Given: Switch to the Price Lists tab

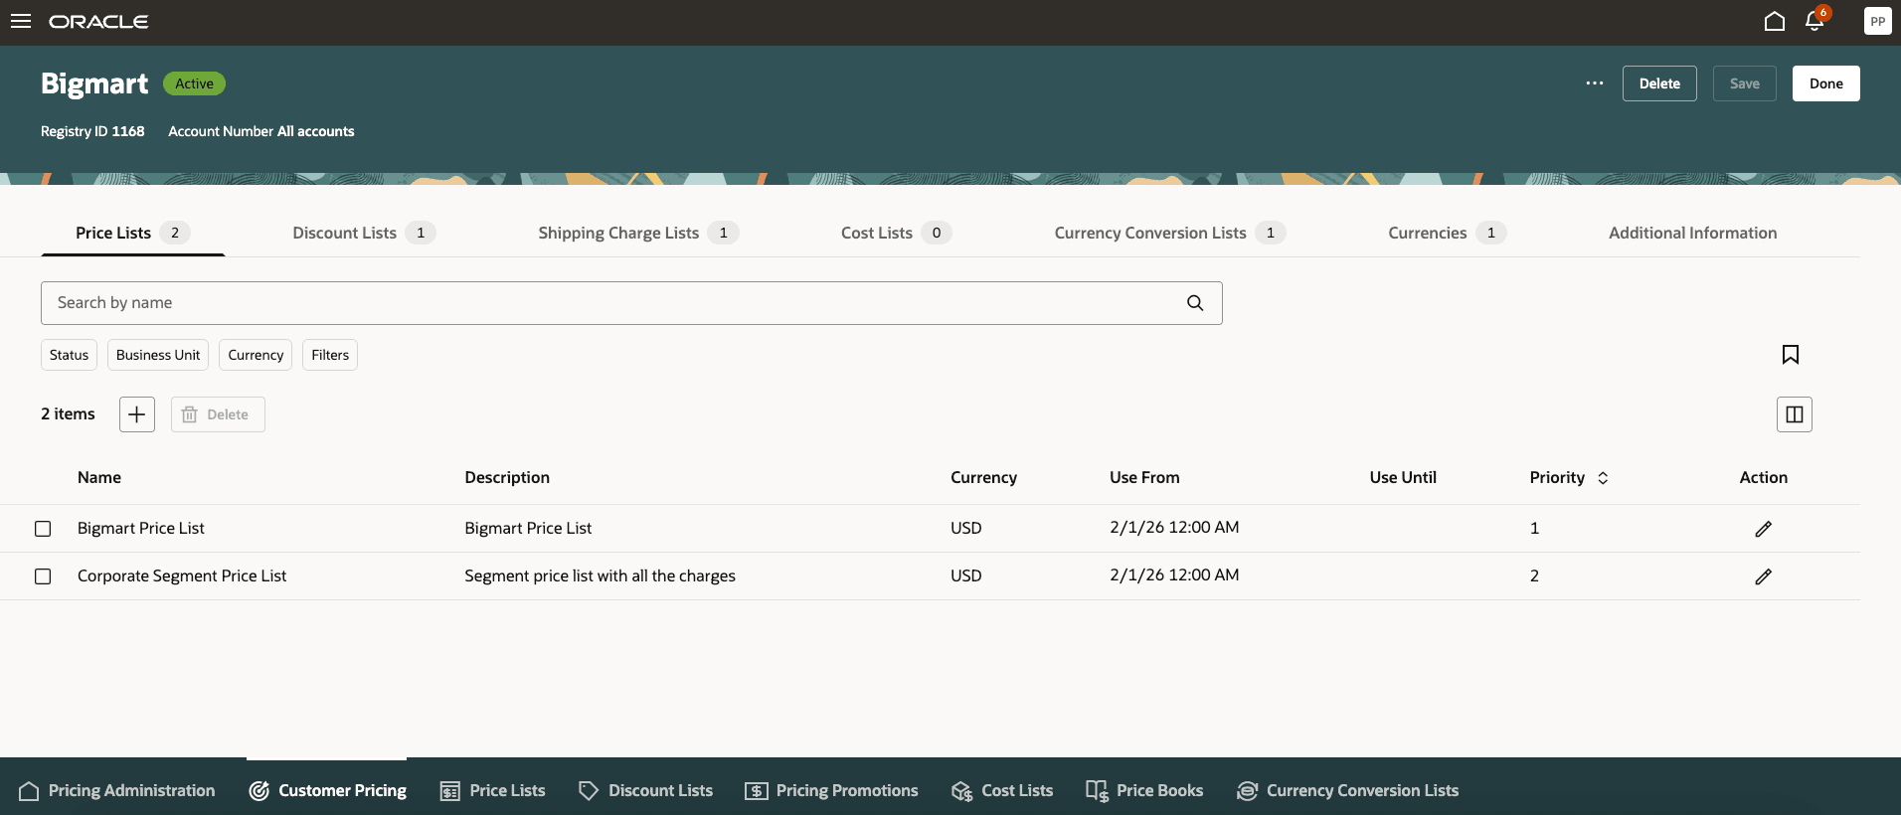Looking at the screenshot, I should tap(132, 233).
